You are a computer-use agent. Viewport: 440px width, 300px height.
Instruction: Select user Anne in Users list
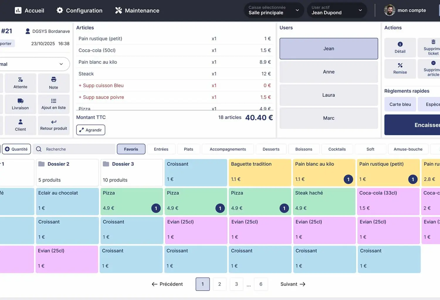329,72
